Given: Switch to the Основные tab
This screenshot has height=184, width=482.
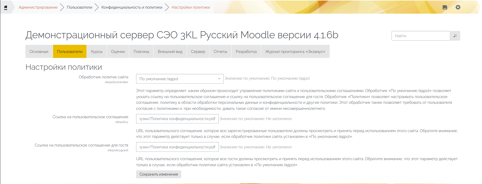Looking at the screenshot, I should pyautogui.click(x=39, y=51).
